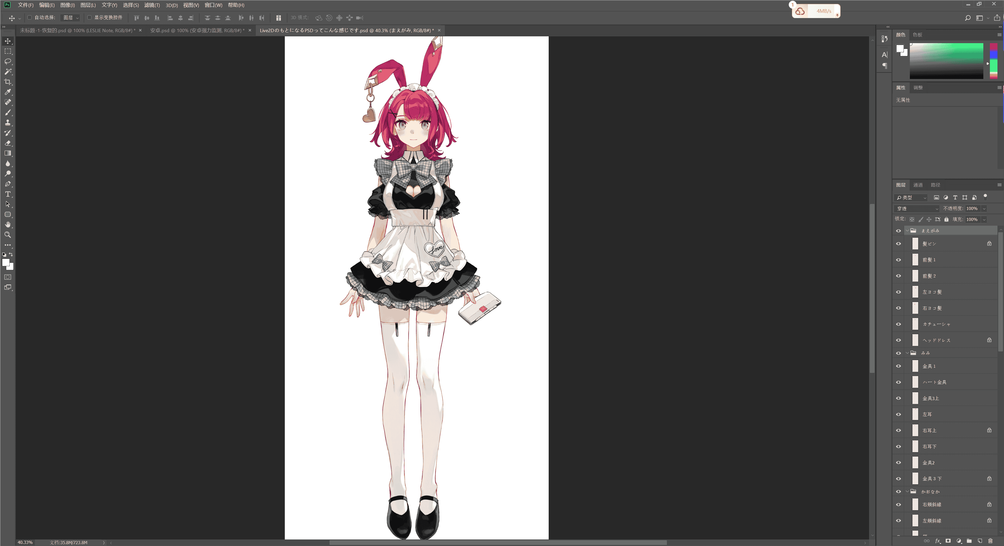The width and height of the screenshot is (1004, 546).
Task: Select the Eraser tool
Action: click(x=8, y=143)
